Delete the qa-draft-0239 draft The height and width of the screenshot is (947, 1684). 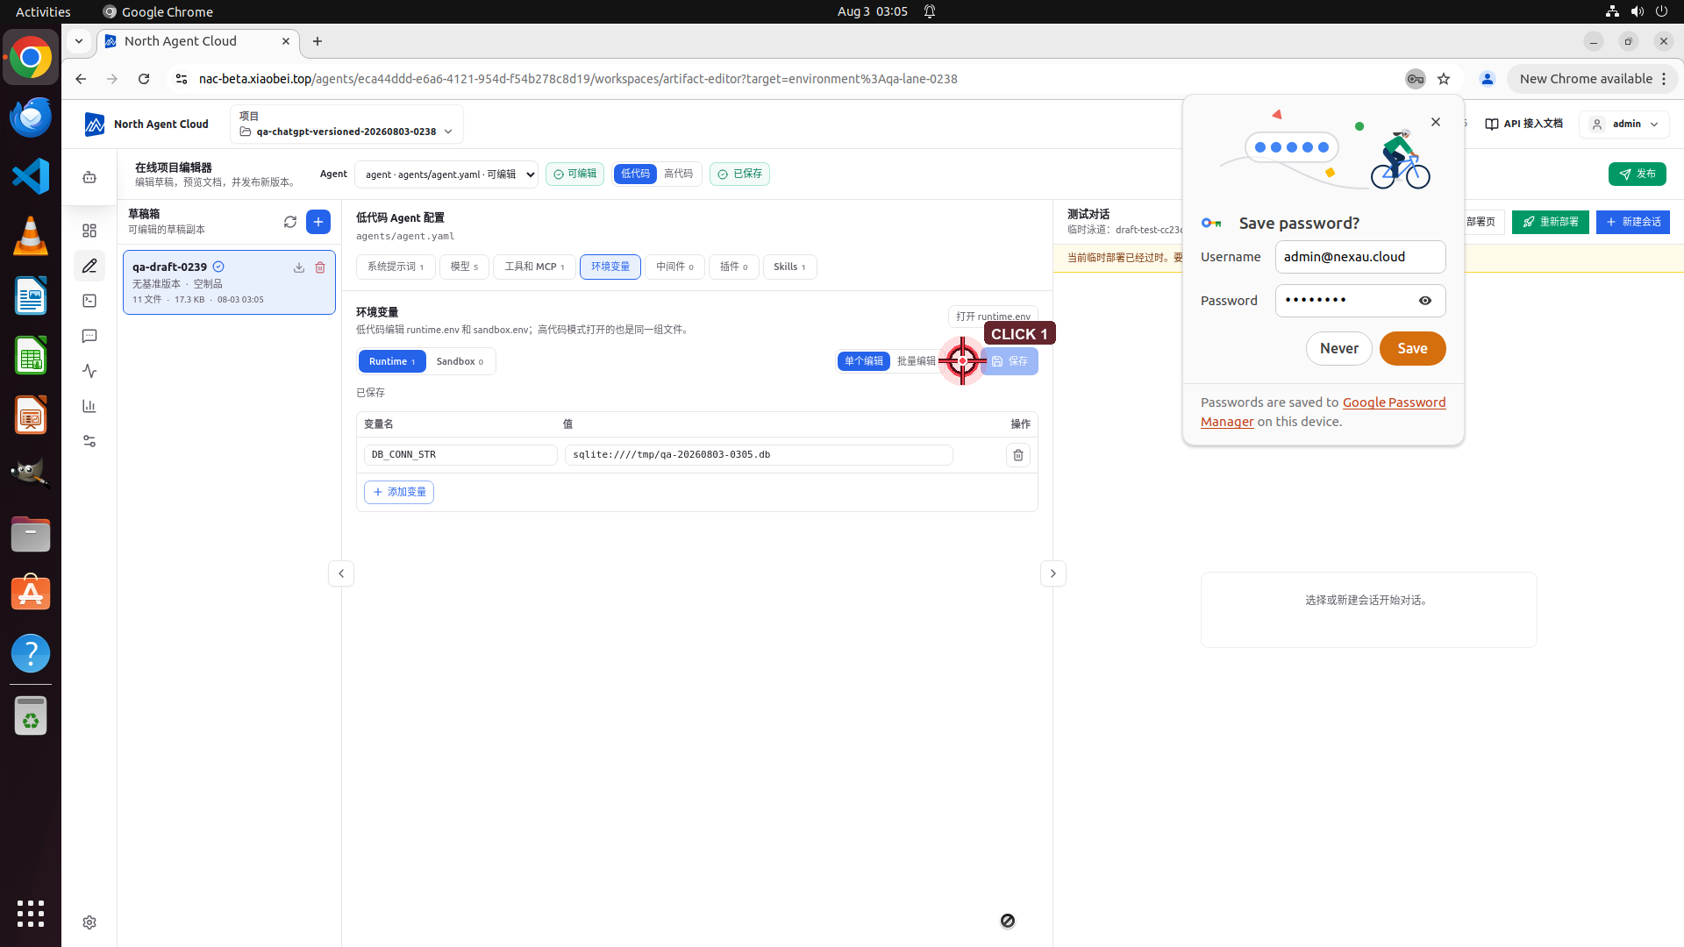tap(320, 267)
